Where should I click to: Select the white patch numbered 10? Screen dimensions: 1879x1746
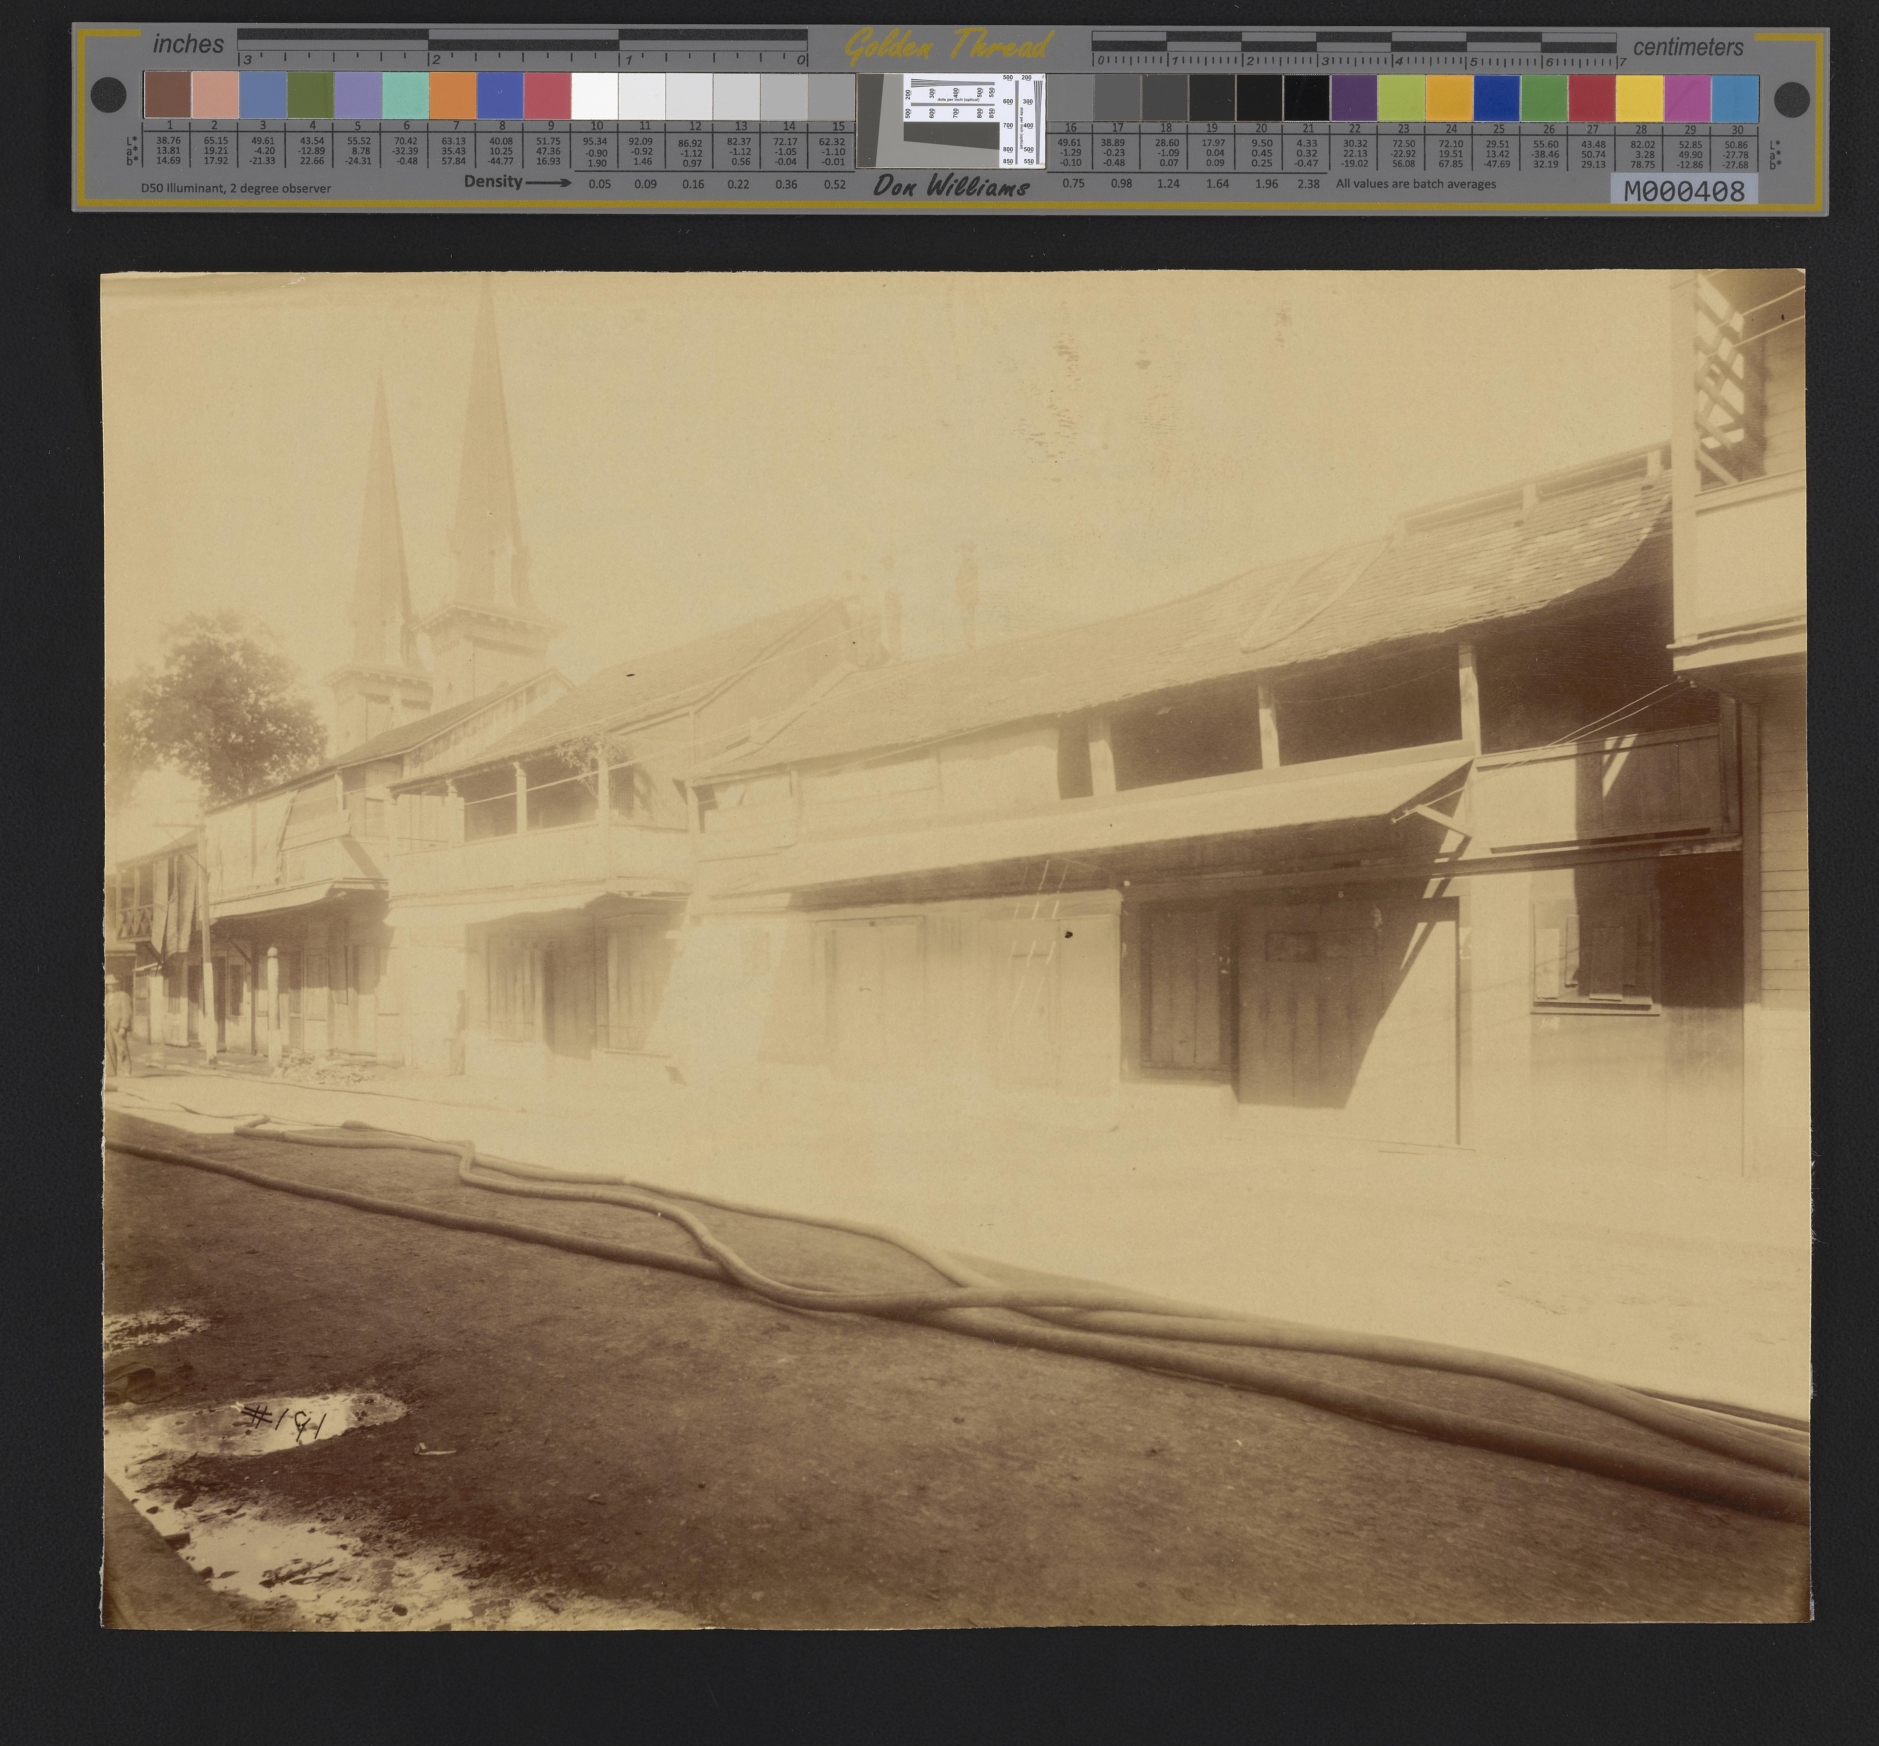coord(595,95)
